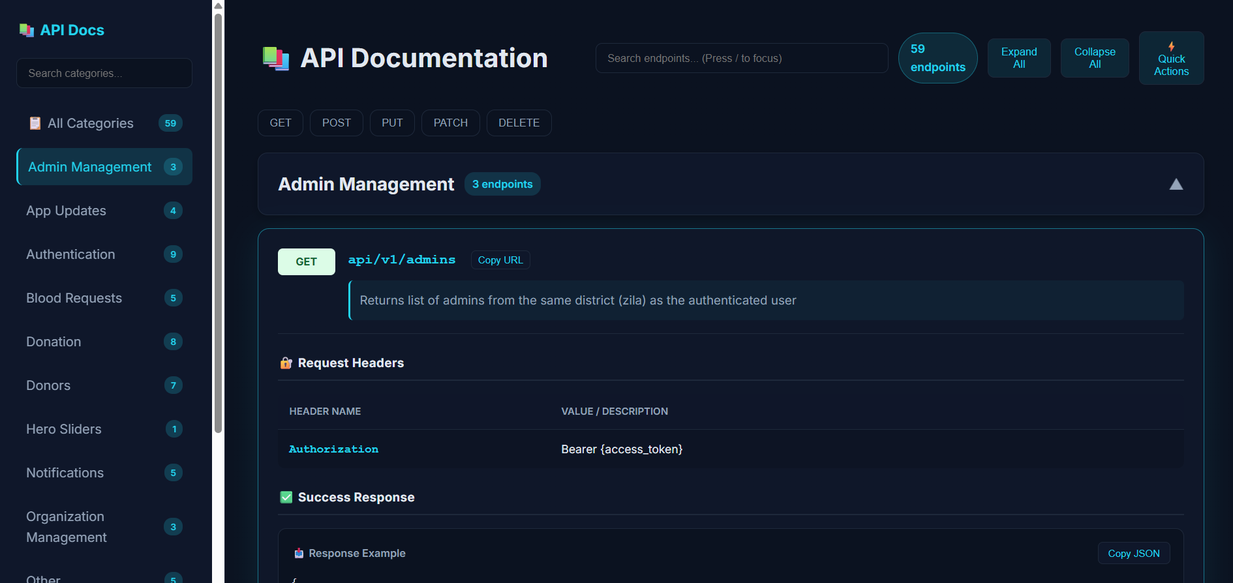Screen dimensions: 1233x583
Task: Click the lightning bolt Quick Actions icon
Action: pos(1171,46)
